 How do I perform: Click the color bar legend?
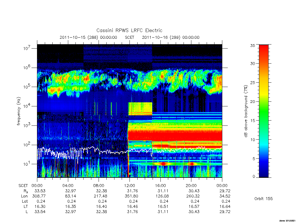coord(264,111)
